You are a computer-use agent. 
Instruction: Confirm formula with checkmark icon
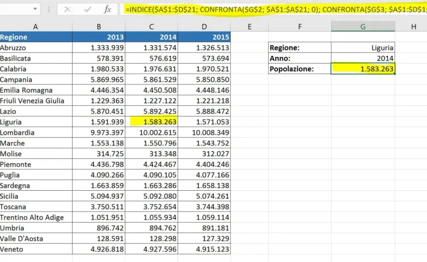tap(88, 10)
